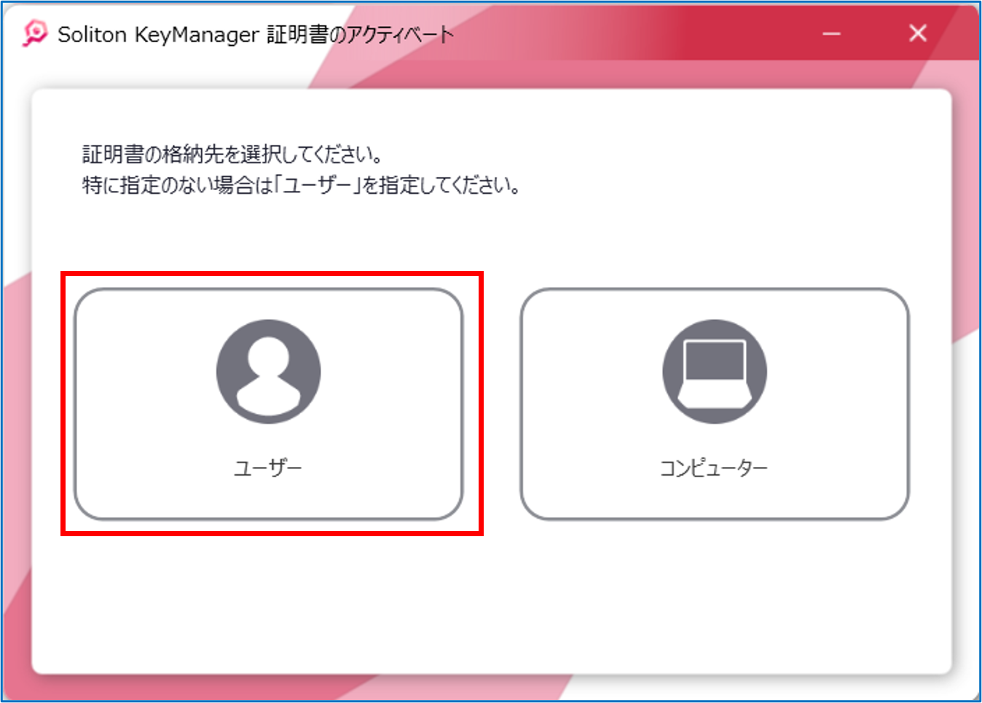Image resolution: width=982 pixels, height=703 pixels.
Task: Minimize the KeyManager window
Action: coord(831,34)
